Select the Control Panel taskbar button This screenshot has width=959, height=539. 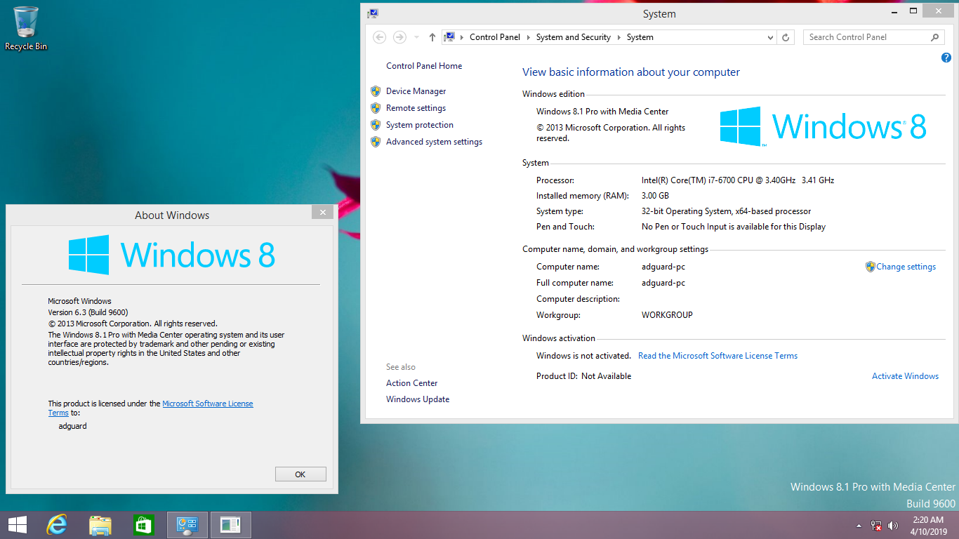point(187,524)
